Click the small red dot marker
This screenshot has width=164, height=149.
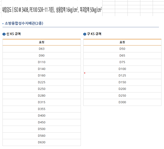85,73
